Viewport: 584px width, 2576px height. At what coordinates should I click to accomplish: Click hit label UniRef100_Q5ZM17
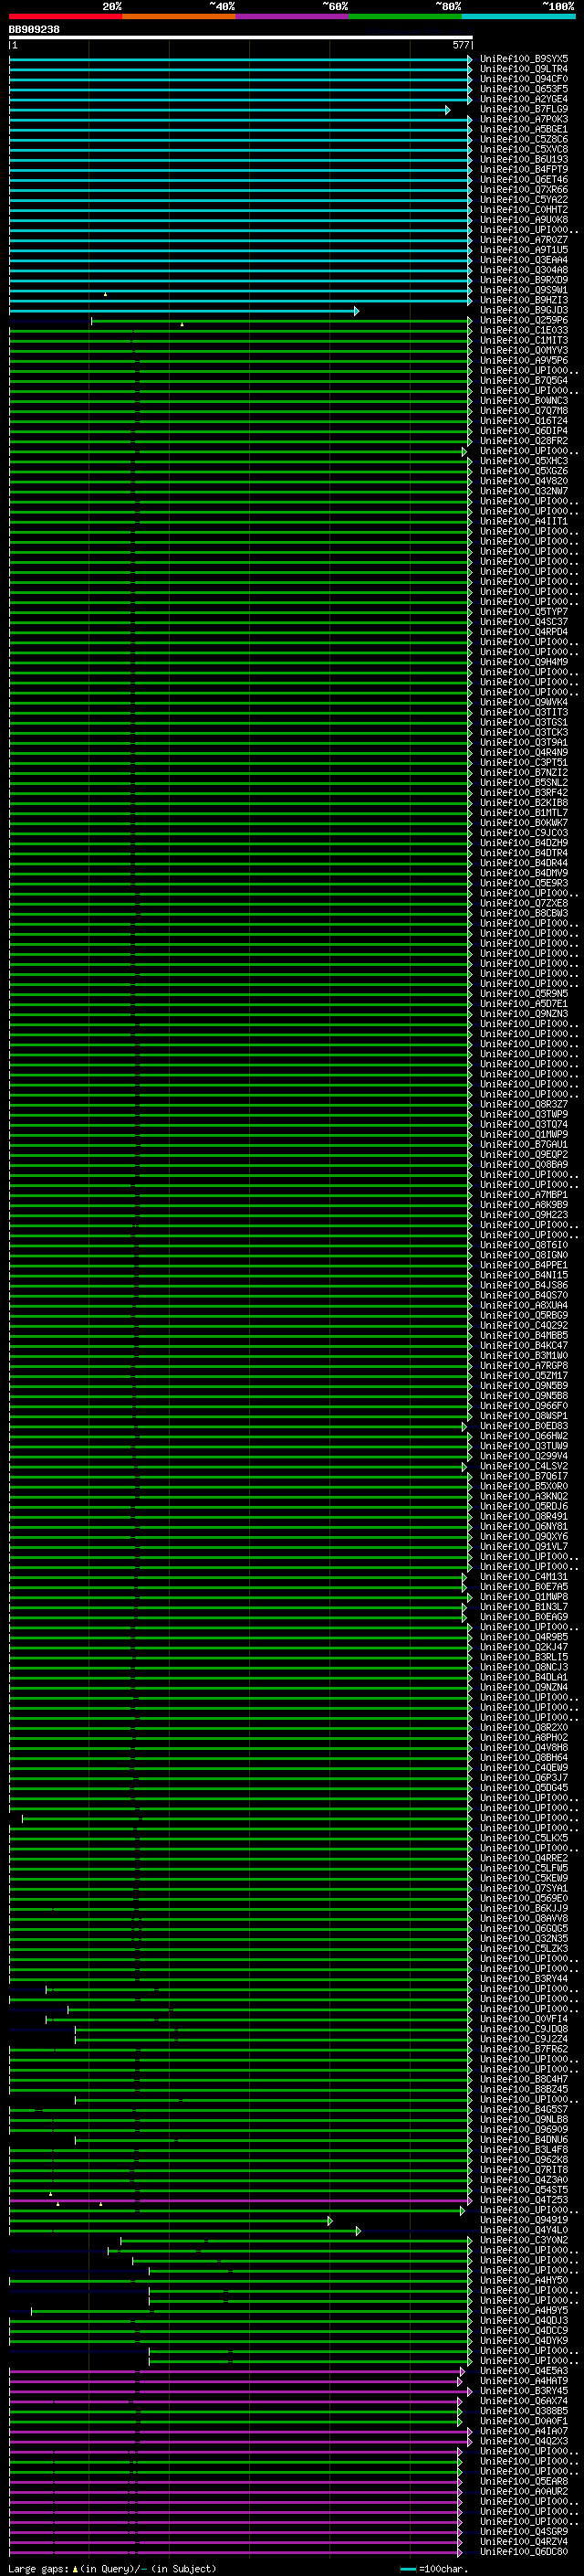(x=524, y=1376)
